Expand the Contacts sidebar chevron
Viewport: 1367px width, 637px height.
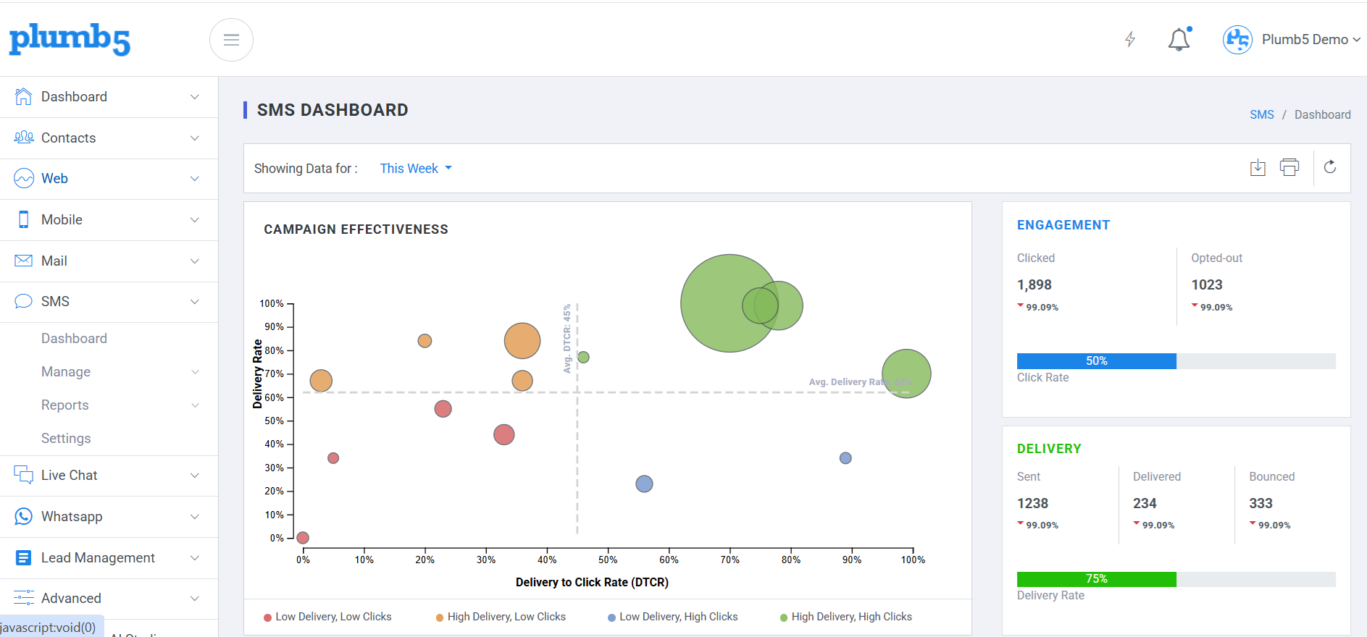[x=195, y=138]
